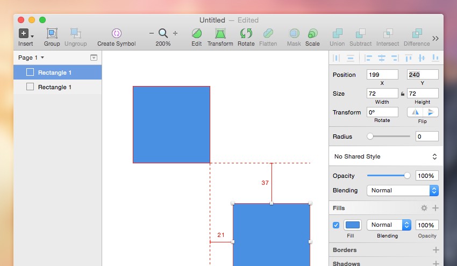Viewport: 457px width, 266px height.
Task: Click the Opacity slider handle
Action: (407, 176)
